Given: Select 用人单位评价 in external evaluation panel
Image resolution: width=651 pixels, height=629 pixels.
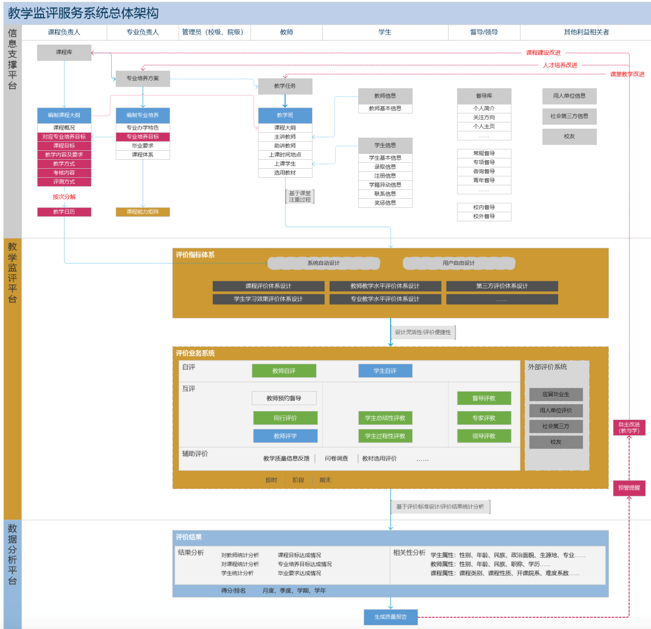Looking at the screenshot, I should [x=556, y=411].
